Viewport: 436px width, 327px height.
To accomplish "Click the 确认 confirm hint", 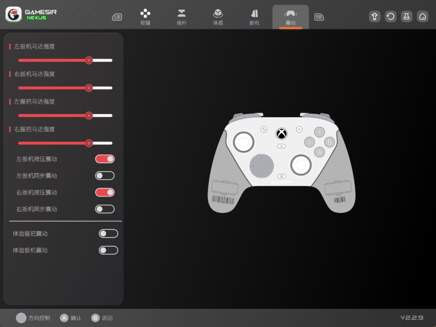I will point(71,318).
